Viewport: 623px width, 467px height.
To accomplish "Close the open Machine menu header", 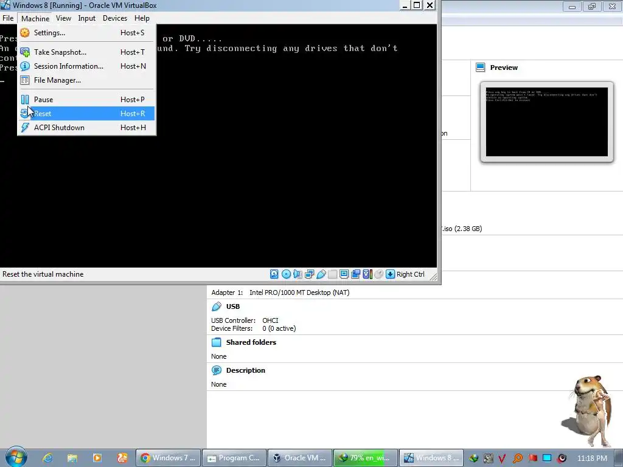I will (35, 18).
